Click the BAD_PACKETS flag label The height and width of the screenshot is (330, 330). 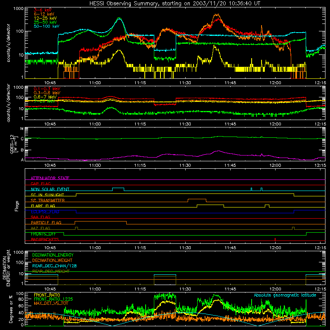(x=45, y=239)
